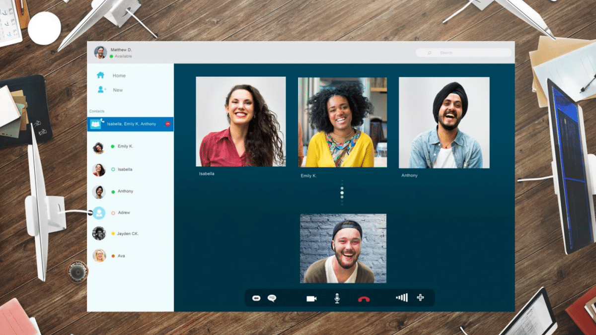Adjust call volume using signal bars icon

pyautogui.click(x=401, y=298)
